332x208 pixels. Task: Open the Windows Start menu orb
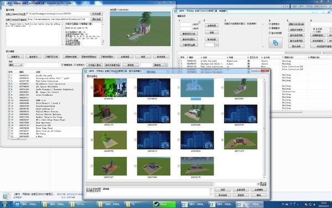click(x=4, y=204)
